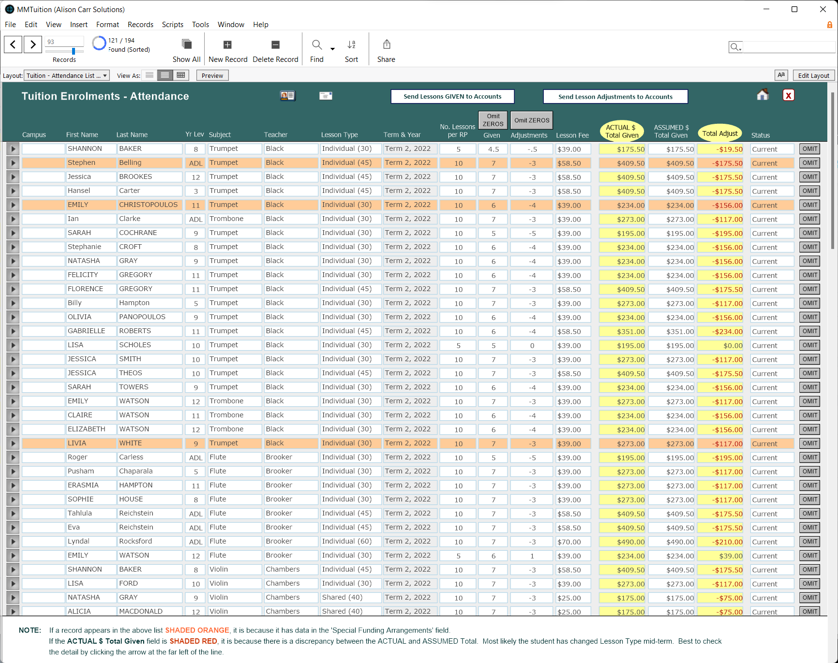This screenshot has height=663, width=838.
Task: Open the Find tool
Action: click(x=317, y=50)
